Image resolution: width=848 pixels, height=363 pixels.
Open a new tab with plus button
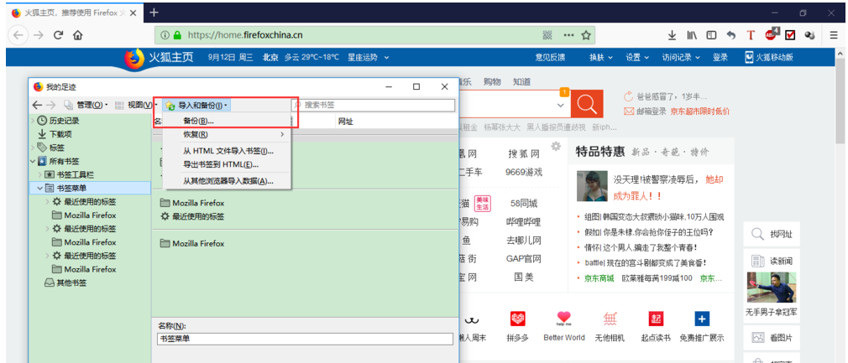point(154,12)
